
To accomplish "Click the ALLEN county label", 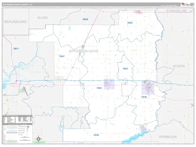I will coord(42,18).
